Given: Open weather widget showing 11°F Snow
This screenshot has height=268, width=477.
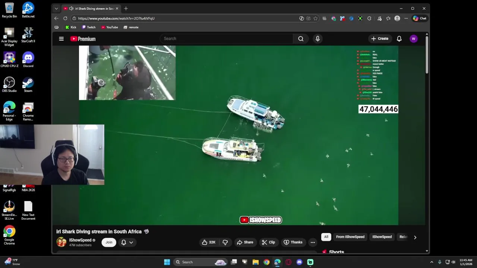Looking at the screenshot, I should click(12, 262).
